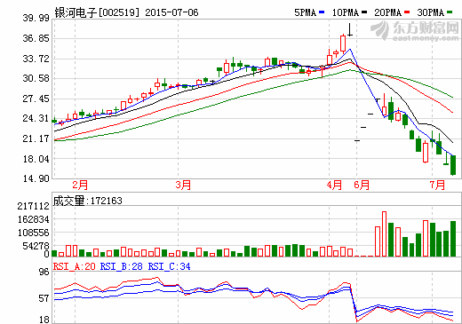The width and height of the screenshot is (462, 324).
Task: Click the tallest red volume bar in June
Action: coord(385,233)
